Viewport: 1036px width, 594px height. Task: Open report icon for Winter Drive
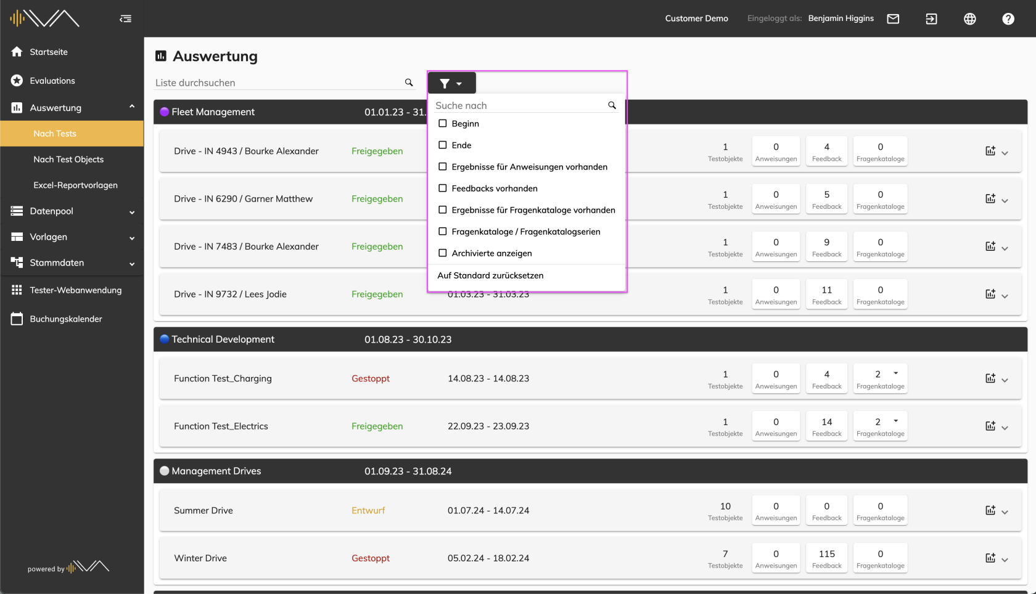coord(990,558)
